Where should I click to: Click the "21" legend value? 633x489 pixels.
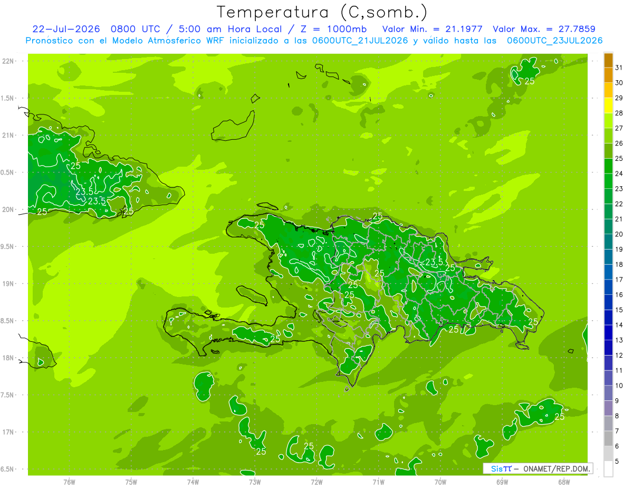point(619,219)
